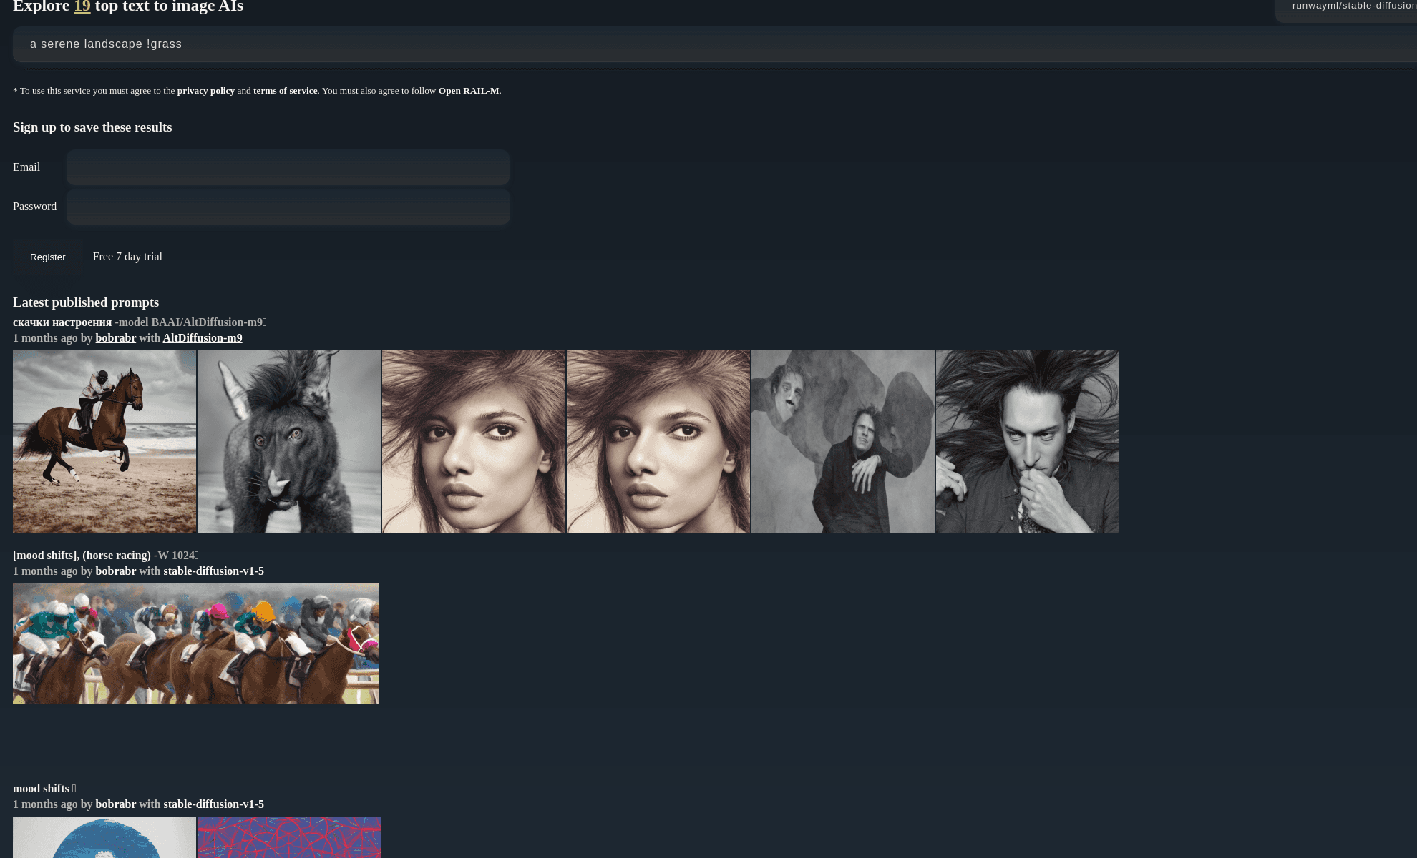Open the first woman portrait thumbnail
Viewport: 1417px width, 858px height.
tap(474, 442)
